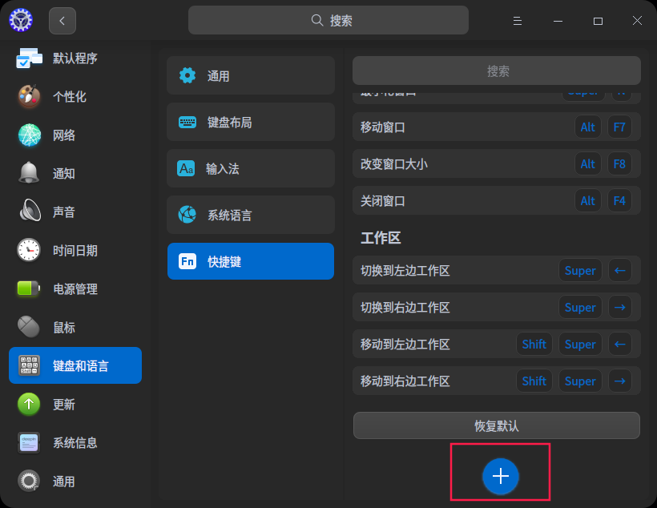This screenshot has height=508, width=657.
Task: Open 鼠标 settings
Action: click(75, 327)
